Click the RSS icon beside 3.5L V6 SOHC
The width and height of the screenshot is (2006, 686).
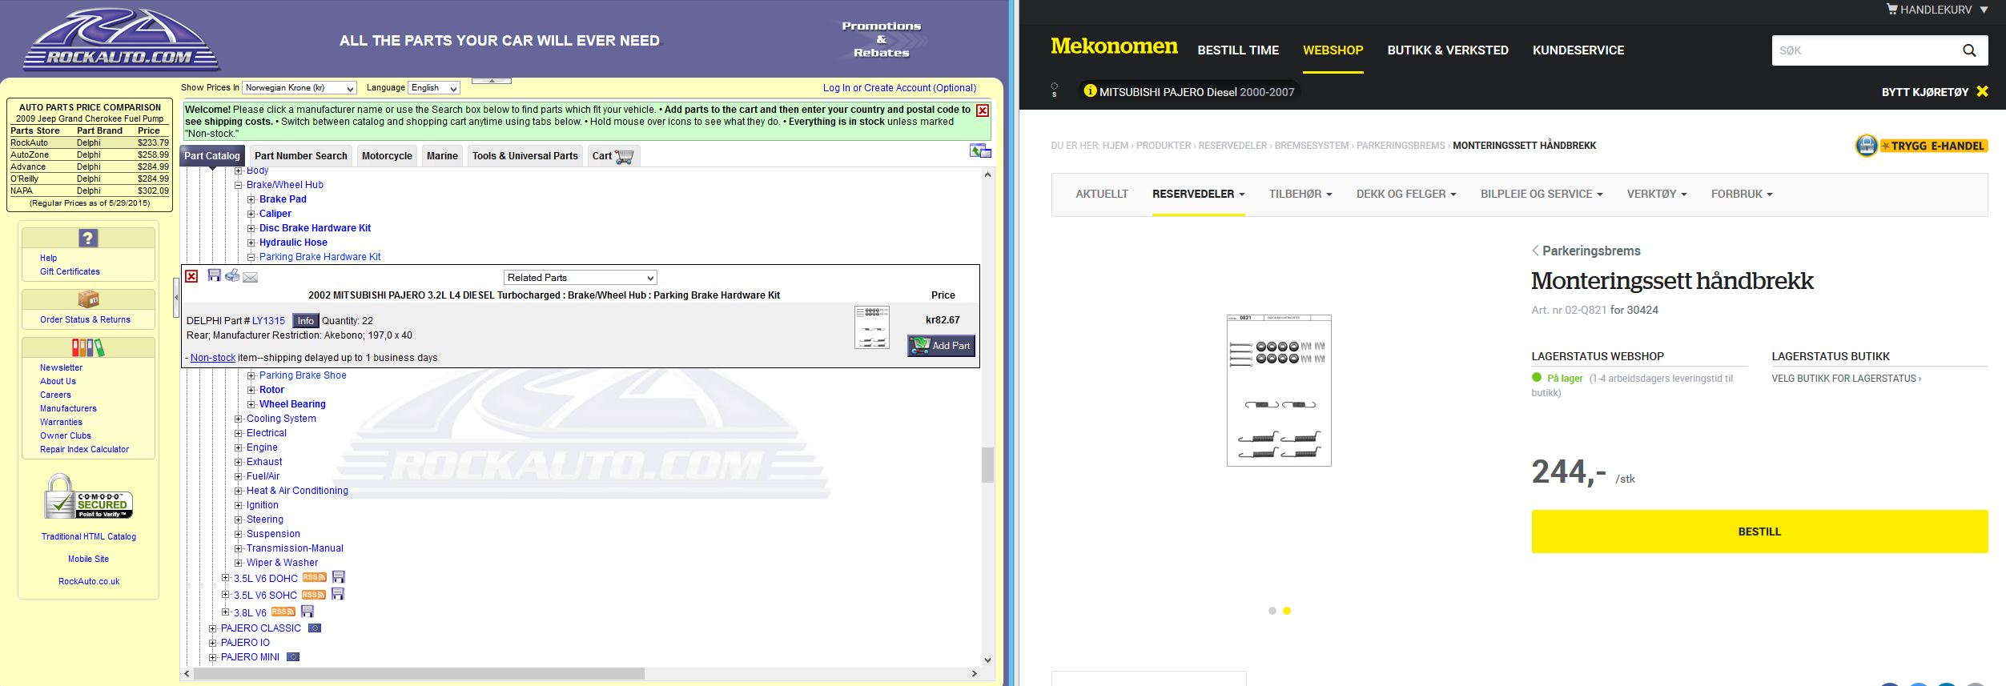click(x=313, y=595)
